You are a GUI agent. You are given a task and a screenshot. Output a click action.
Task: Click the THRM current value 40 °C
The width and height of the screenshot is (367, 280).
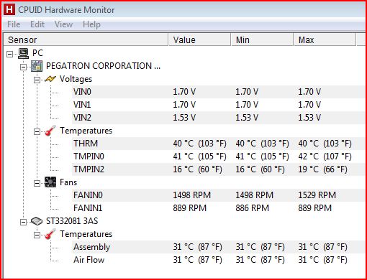coord(199,144)
